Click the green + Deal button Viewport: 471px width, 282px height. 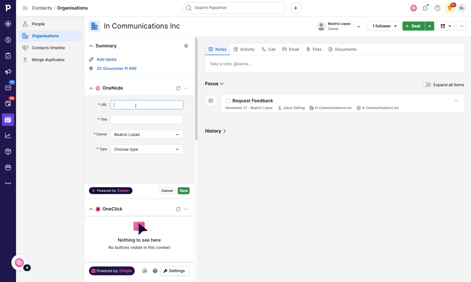point(413,26)
